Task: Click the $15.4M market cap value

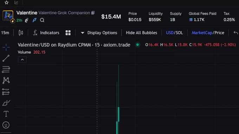Action: (x=111, y=17)
